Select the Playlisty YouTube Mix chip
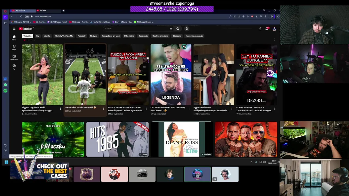Image resolution: width=349 pixels, height=196 pixels. pos(64,36)
